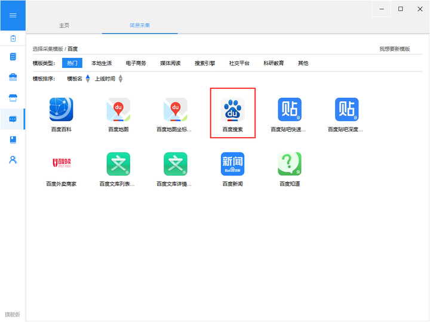Select the 社交平台 template type

point(239,63)
